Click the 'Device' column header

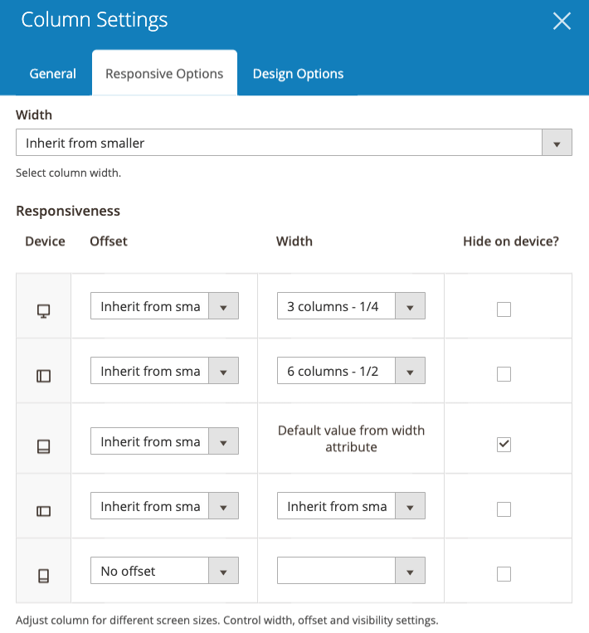[45, 241]
